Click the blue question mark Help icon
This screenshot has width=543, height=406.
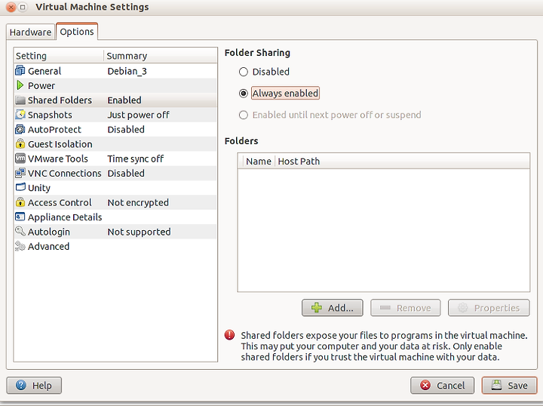[x=21, y=385]
